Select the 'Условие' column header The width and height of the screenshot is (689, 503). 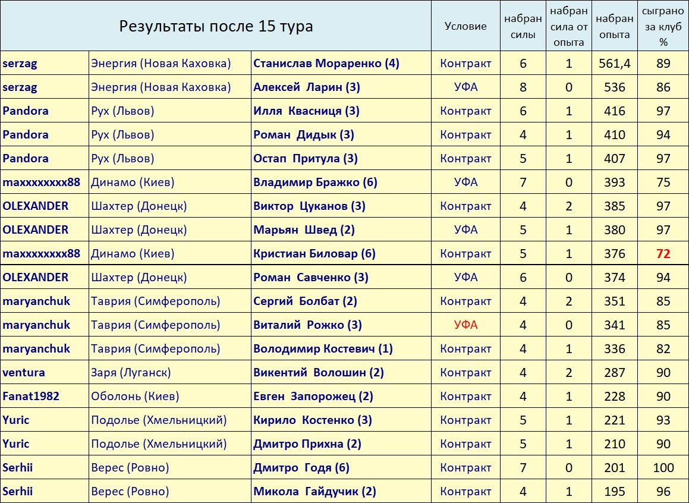coord(465,26)
